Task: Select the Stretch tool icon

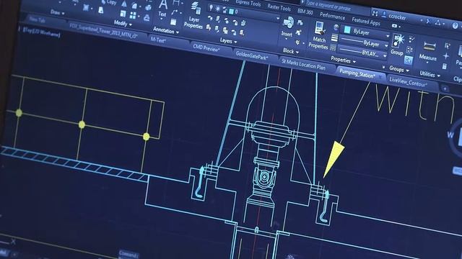Action: click(101, 11)
